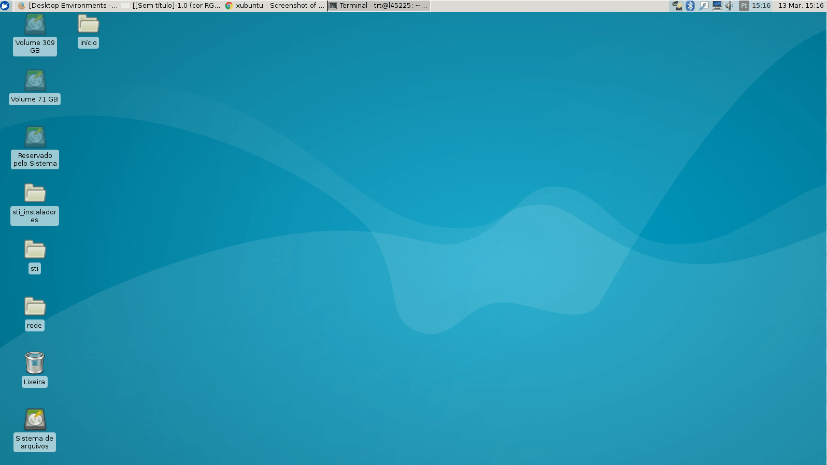Click the 15:16 tray clock
Screen dimensions: 827x465
point(761,6)
